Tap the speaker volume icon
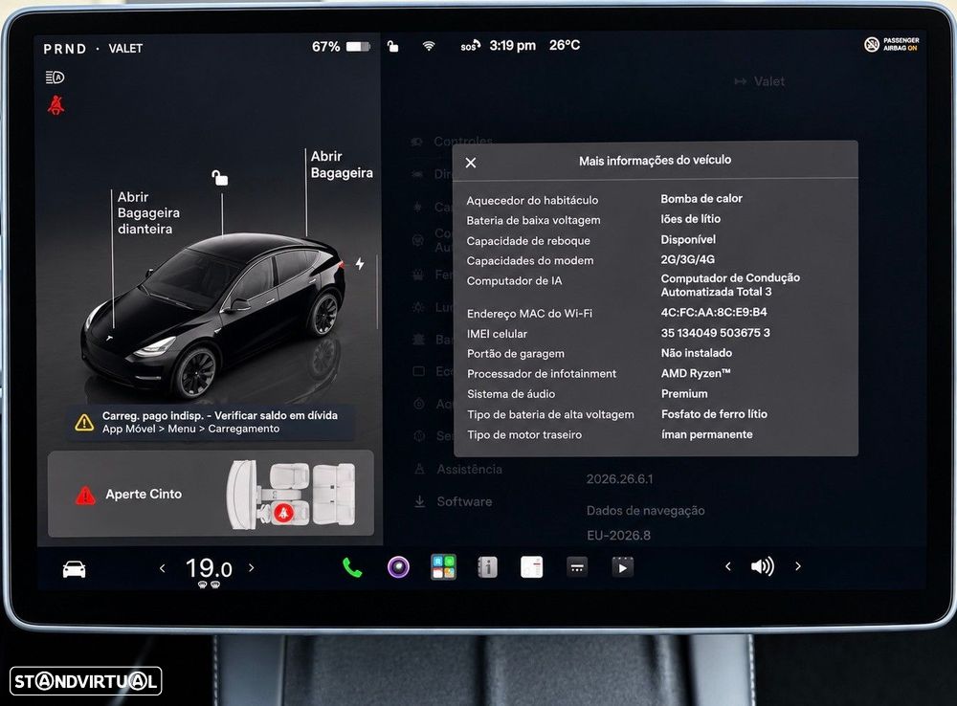Screen dimensions: 957x706 763,566
